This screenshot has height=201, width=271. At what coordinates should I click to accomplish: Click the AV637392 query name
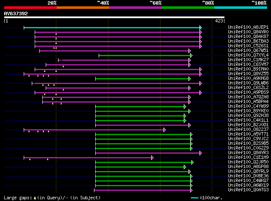coord(16,14)
